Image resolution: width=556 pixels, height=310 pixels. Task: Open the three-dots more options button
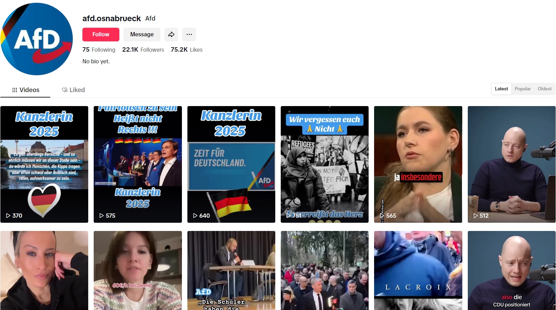tap(189, 35)
